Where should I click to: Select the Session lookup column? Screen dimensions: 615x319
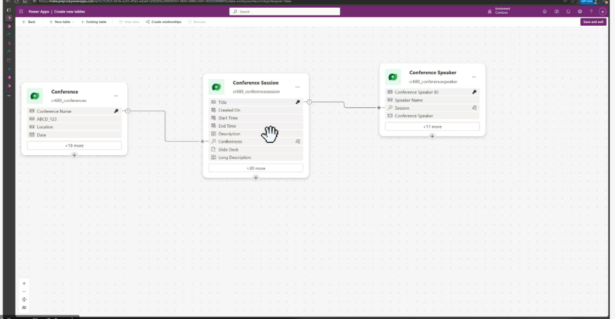pyautogui.click(x=432, y=108)
